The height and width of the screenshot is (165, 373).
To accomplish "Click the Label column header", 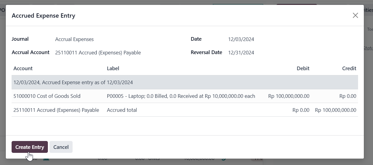I will click(113, 68).
